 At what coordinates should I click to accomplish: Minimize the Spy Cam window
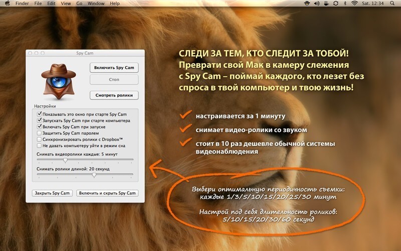pyautogui.click(x=36, y=53)
